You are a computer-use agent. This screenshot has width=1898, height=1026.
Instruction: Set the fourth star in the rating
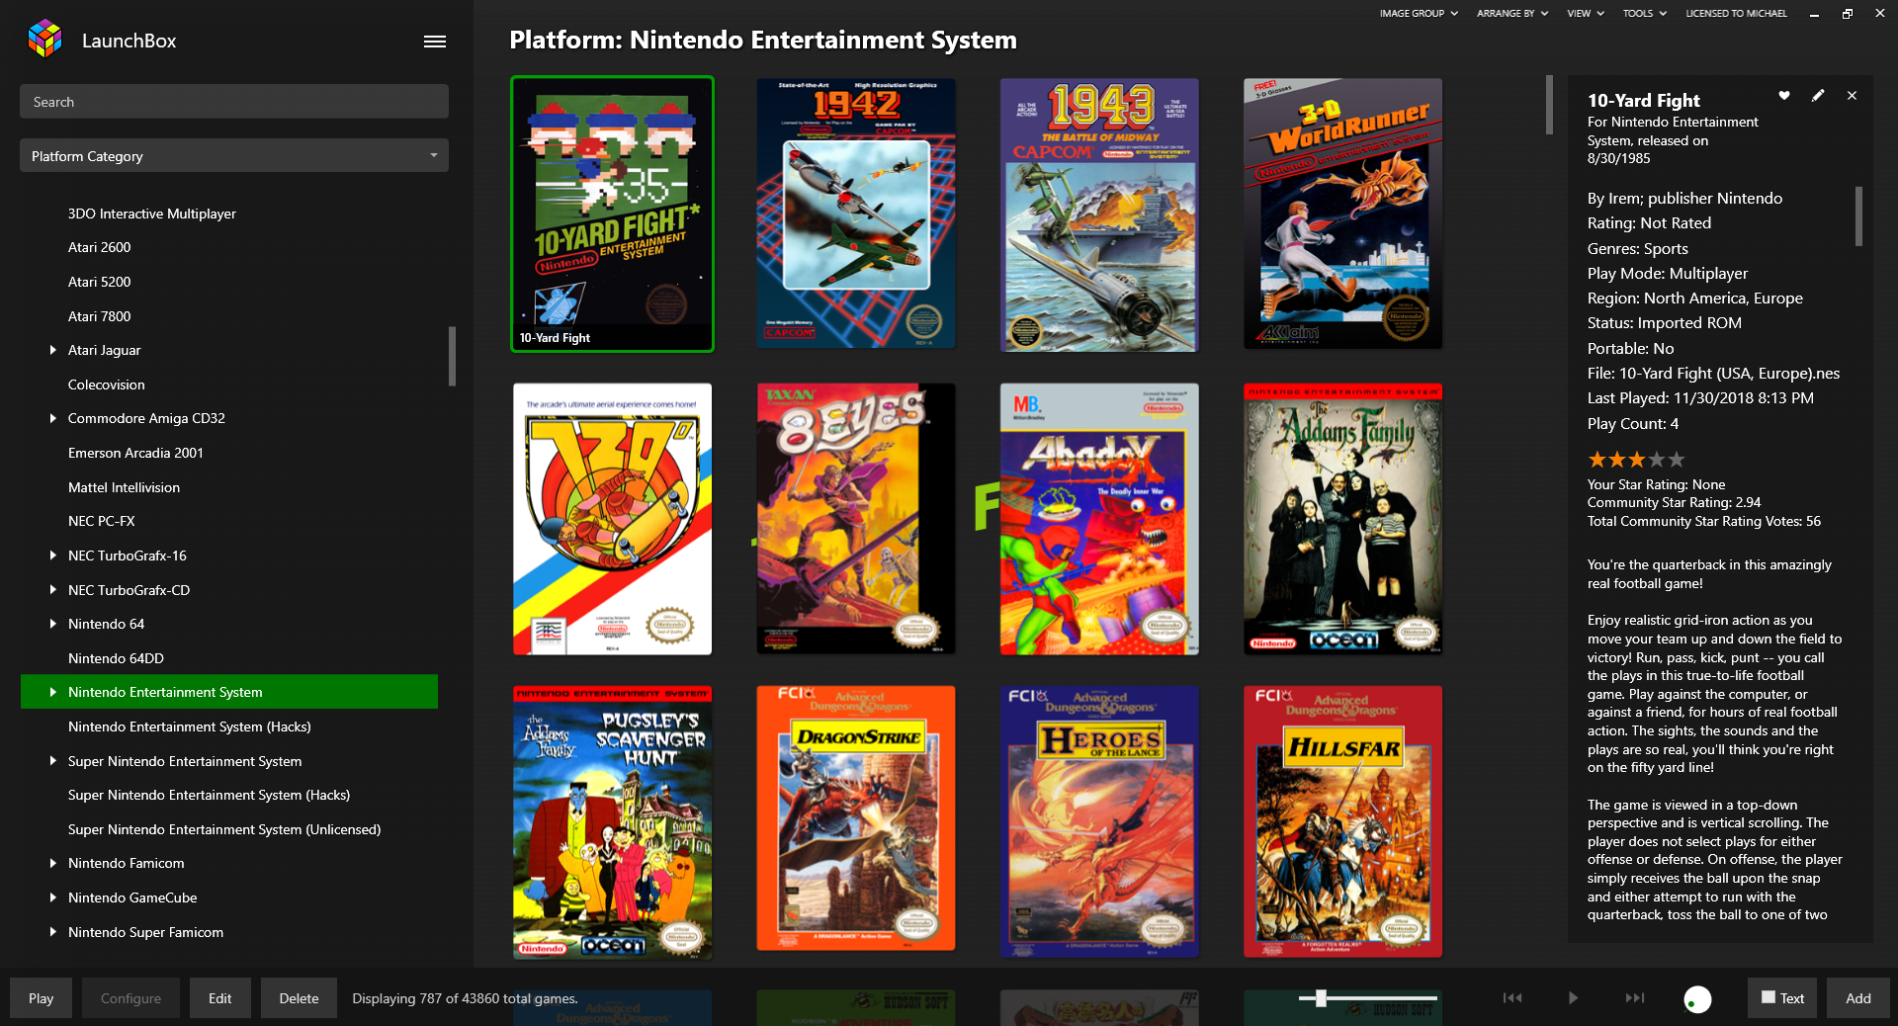click(x=1657, y=460)
